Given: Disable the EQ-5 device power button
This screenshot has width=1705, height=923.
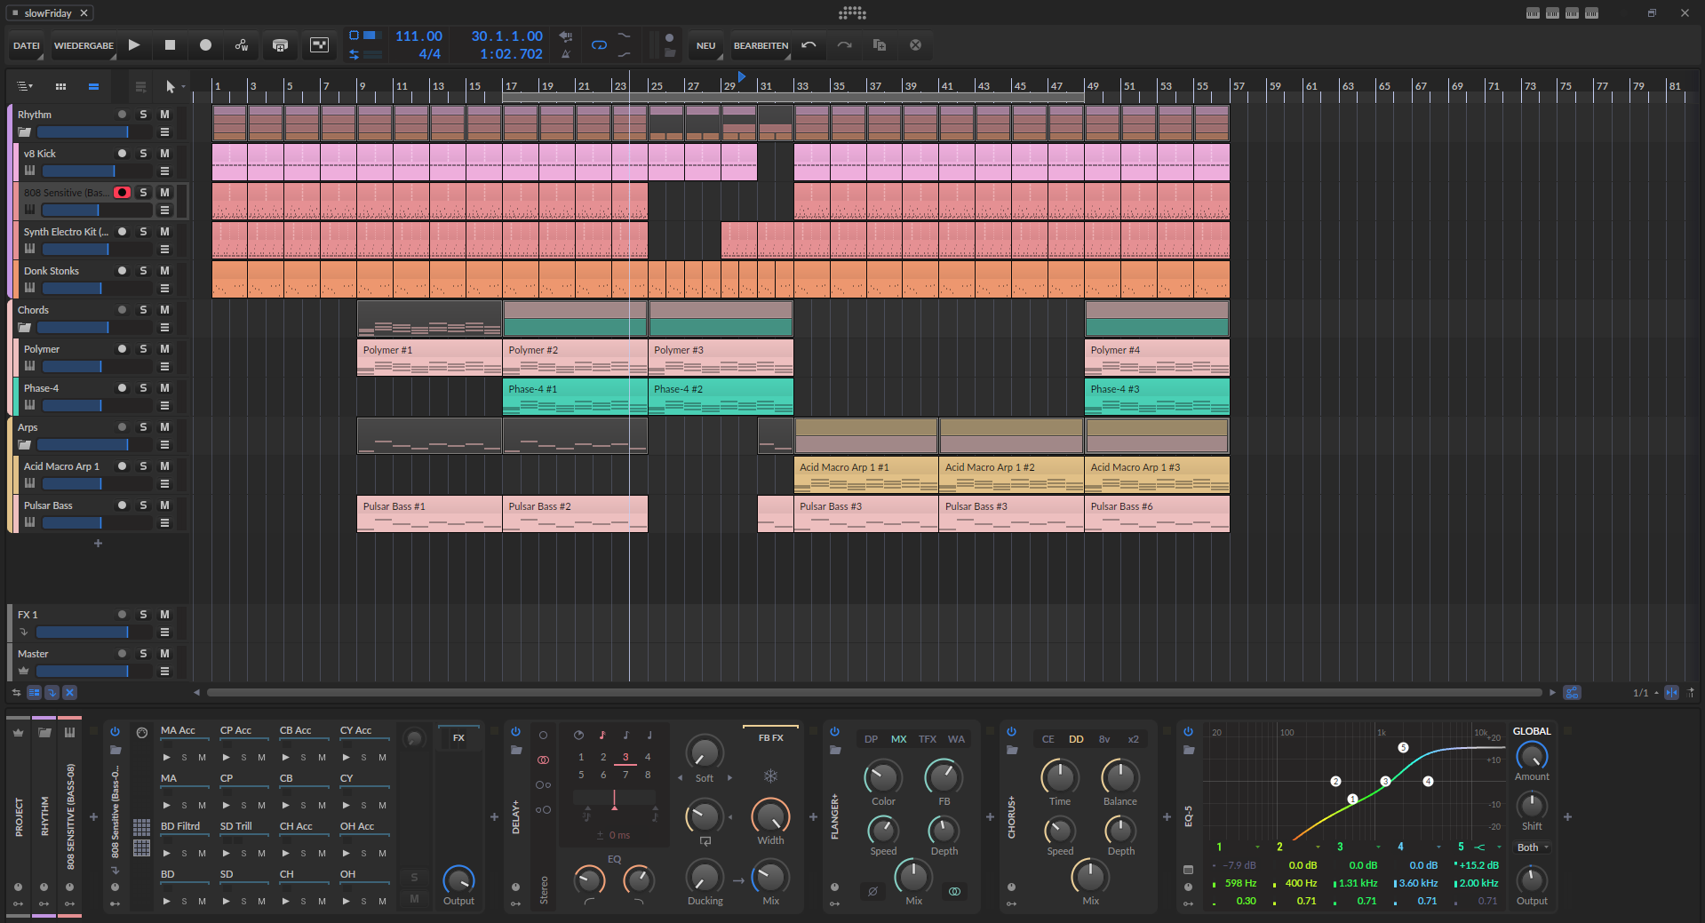Looking at the screenshot, I should (1188, 732).
